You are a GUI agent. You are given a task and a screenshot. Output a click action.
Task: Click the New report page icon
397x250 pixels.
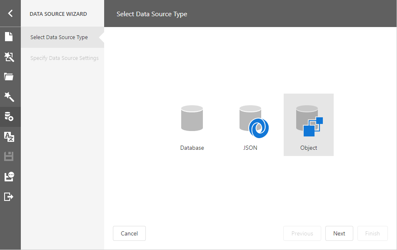9,37
